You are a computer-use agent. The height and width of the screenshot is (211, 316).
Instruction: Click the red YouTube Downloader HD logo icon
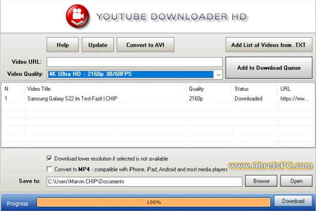(x=78, y=16)
